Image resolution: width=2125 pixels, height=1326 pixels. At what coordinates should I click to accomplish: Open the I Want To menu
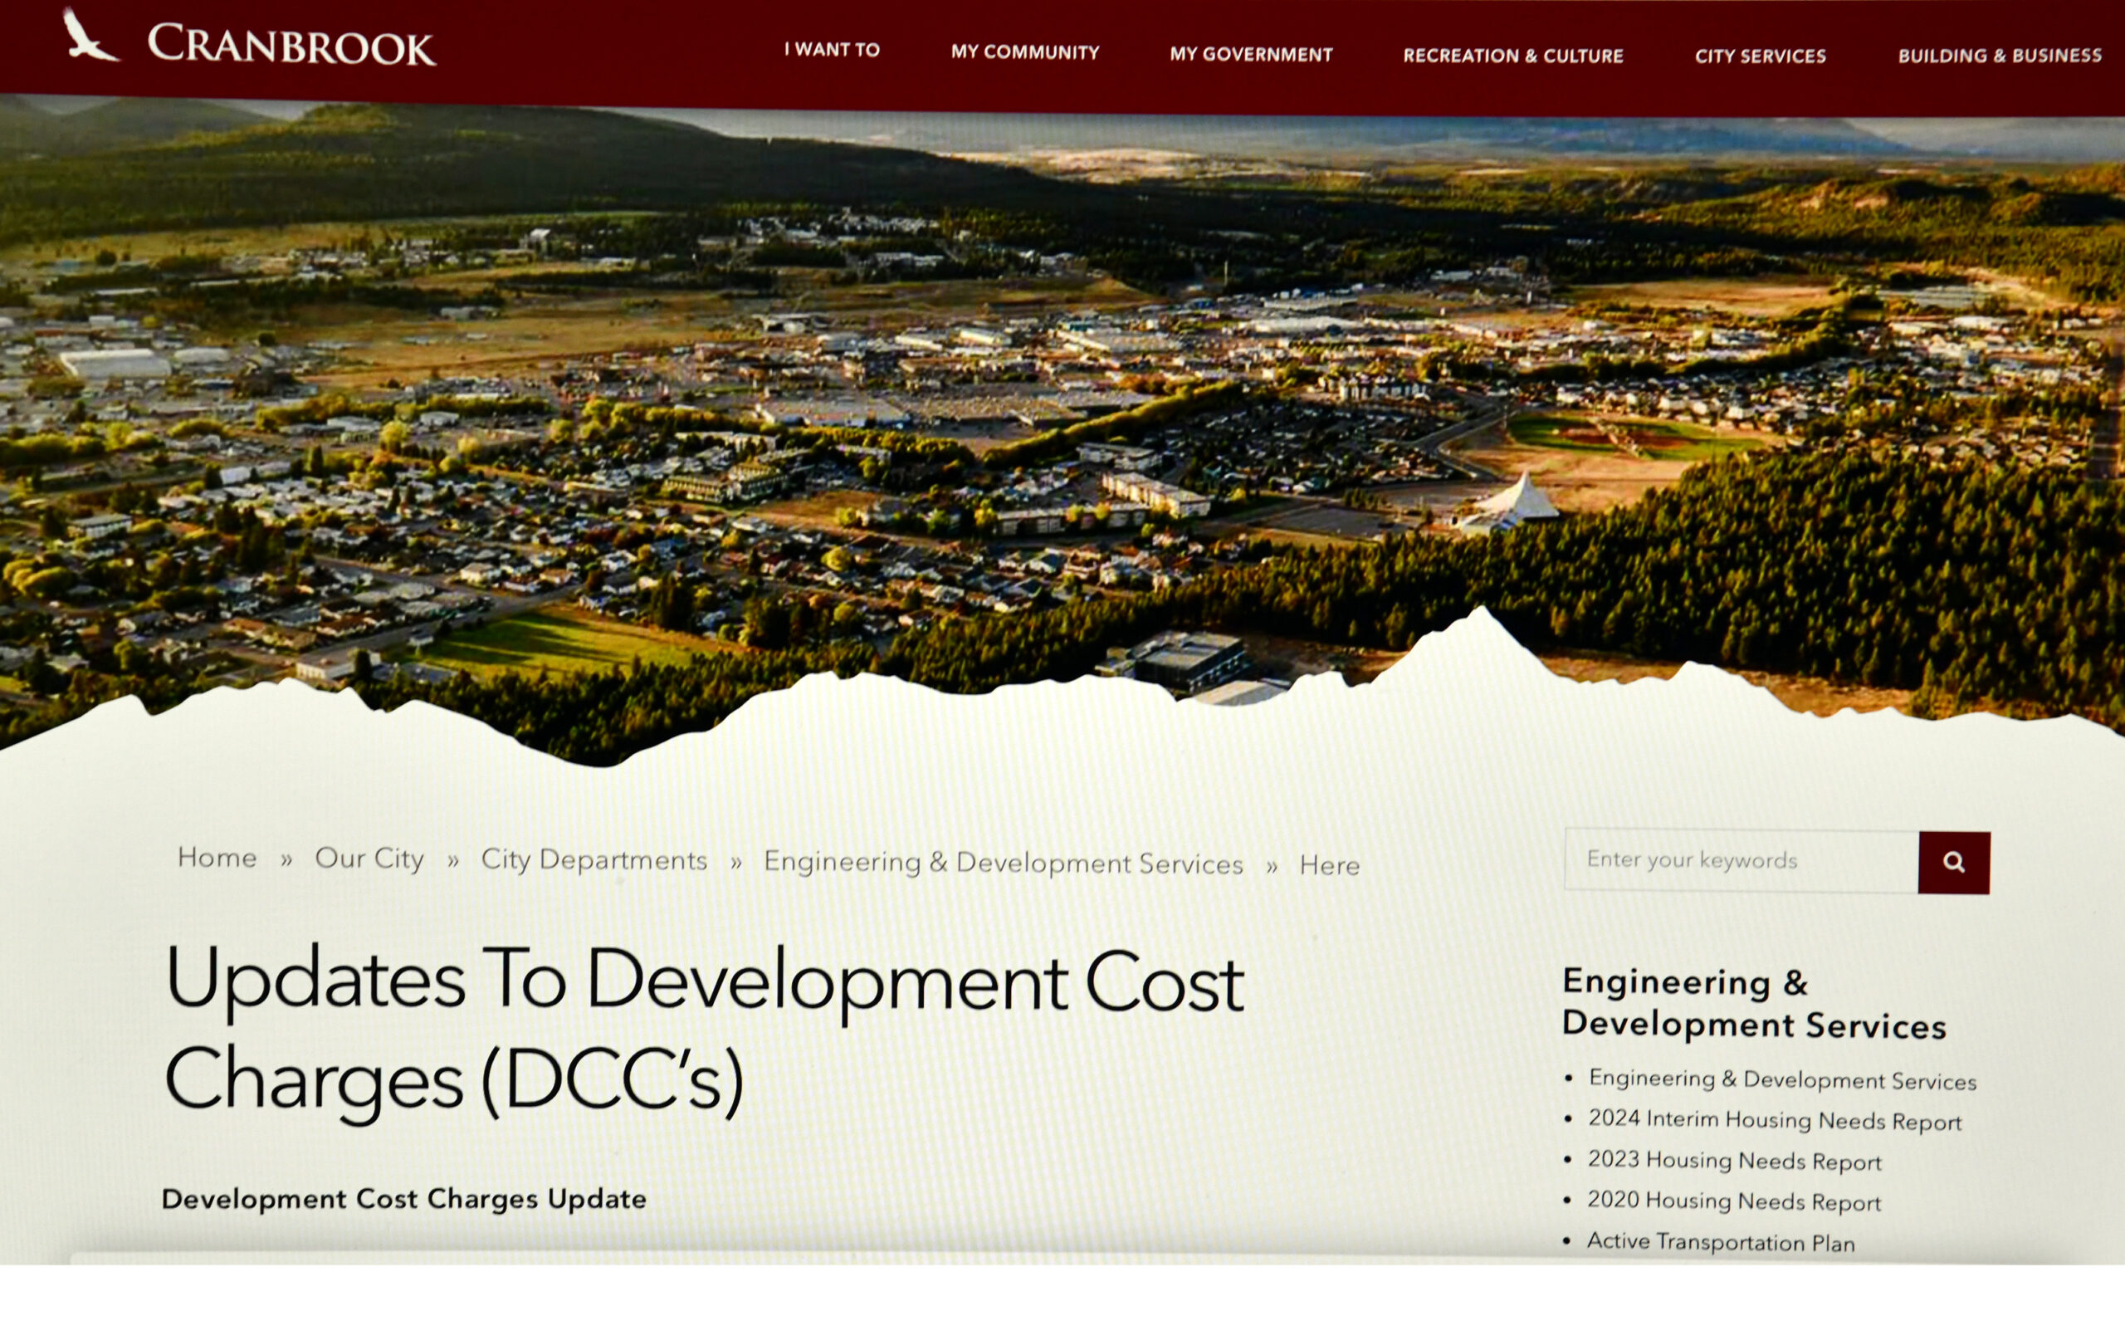pyautogui.click(x=831, y=50)
